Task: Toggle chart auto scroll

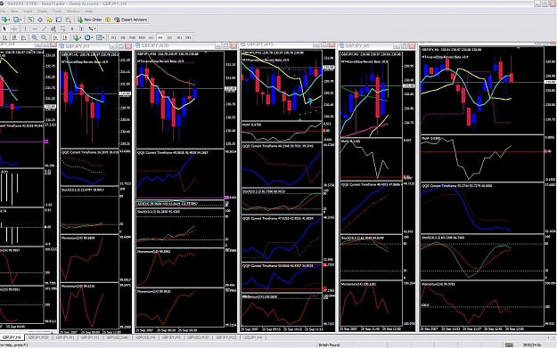Action: [55, 37]
